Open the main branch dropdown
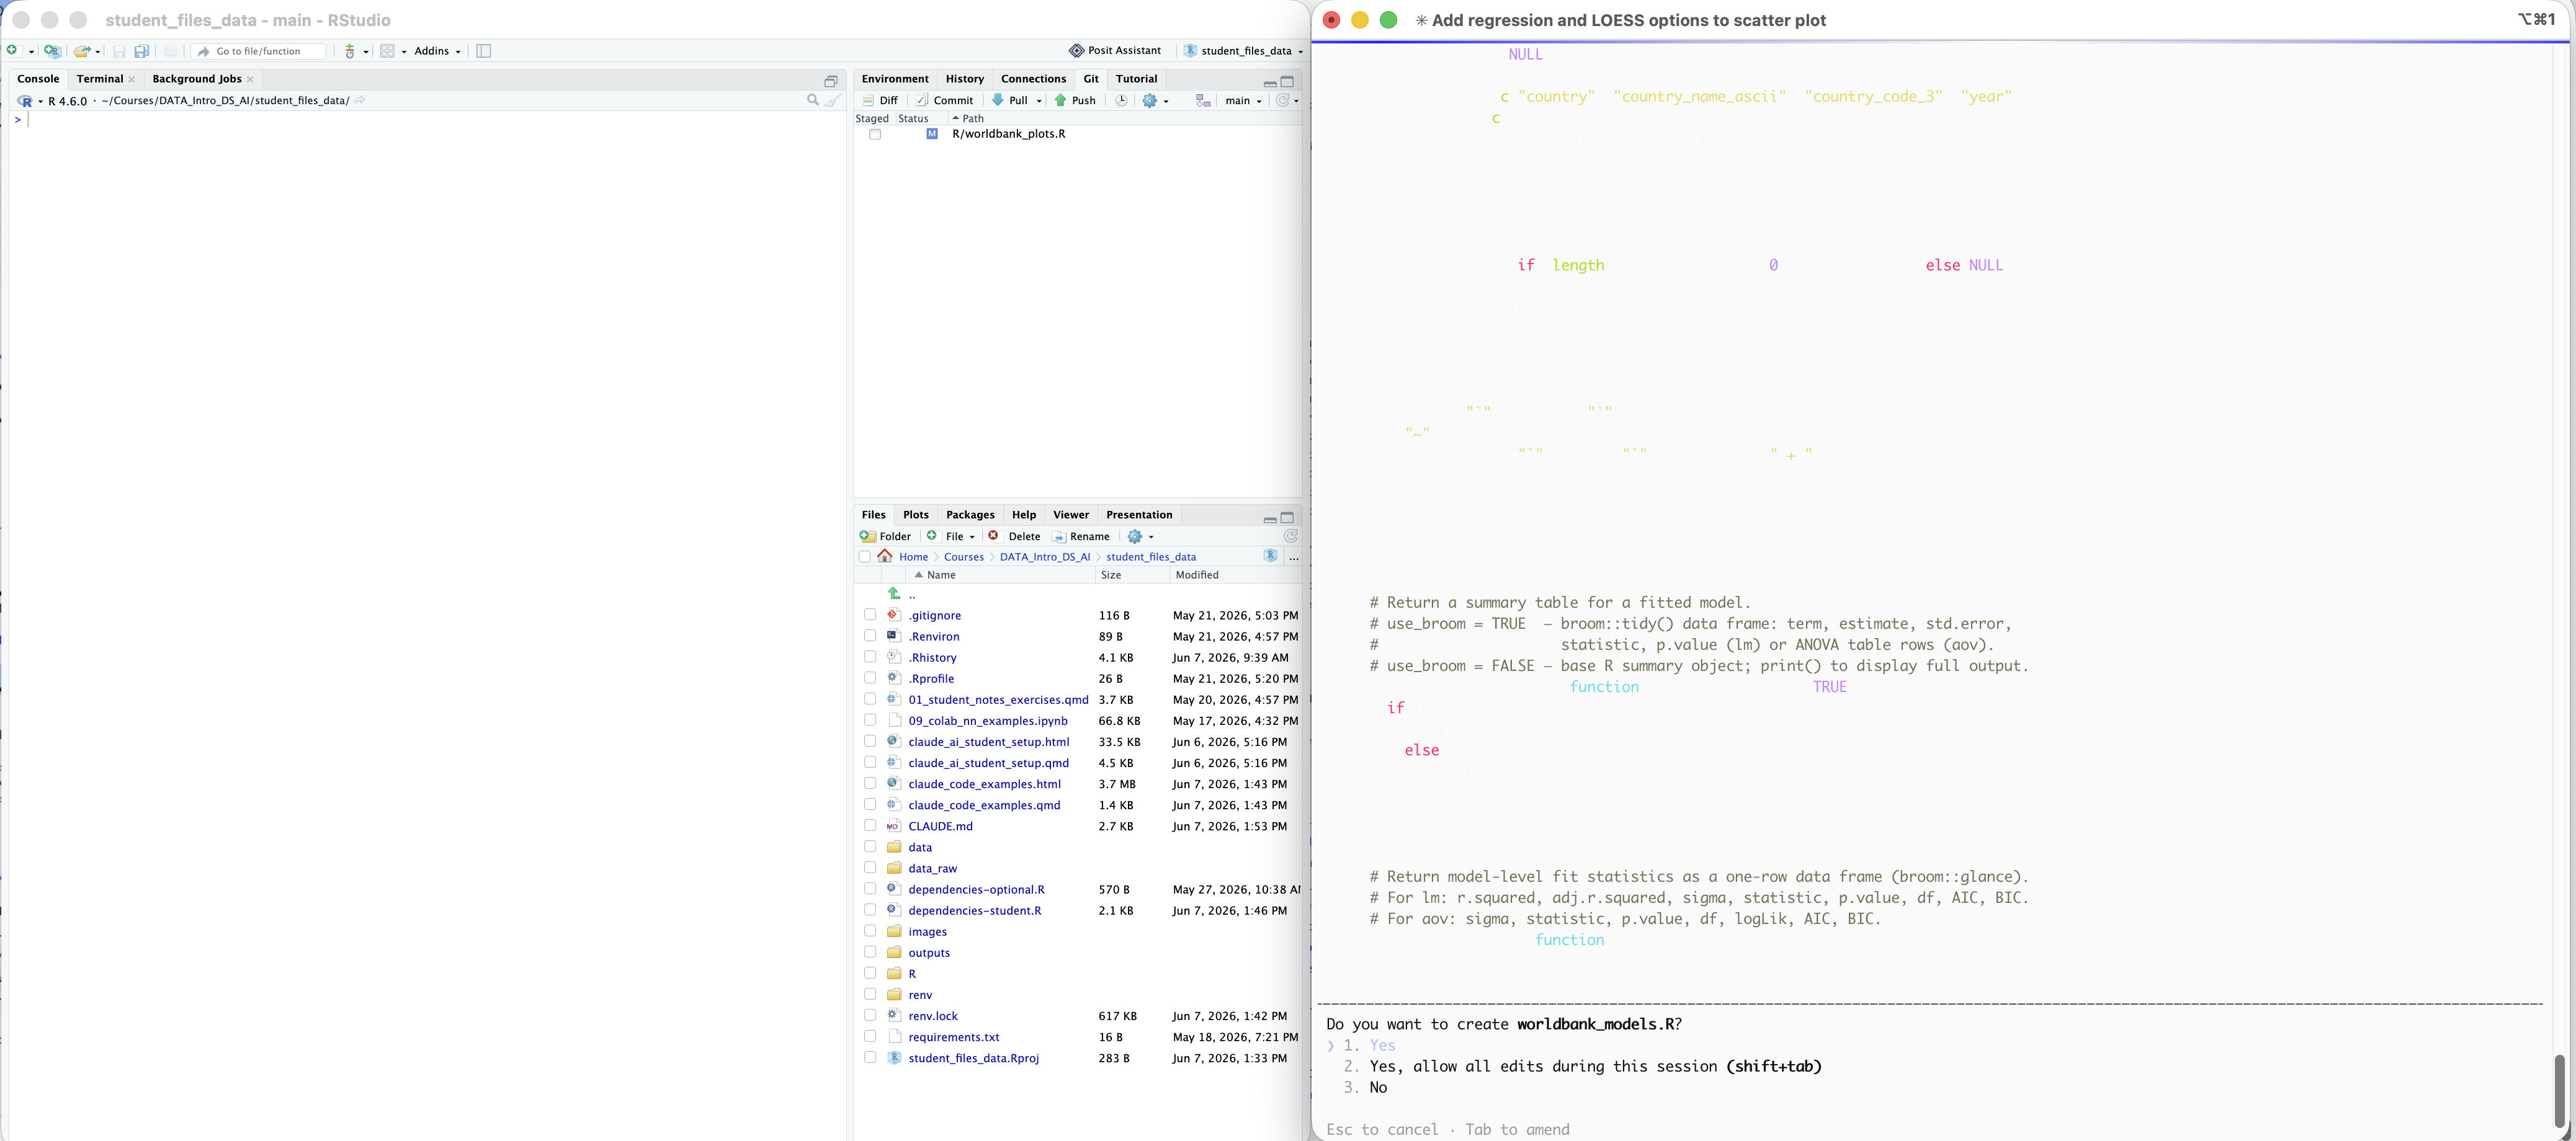Screen dimensions: 2576x1141 point(1243,100)
